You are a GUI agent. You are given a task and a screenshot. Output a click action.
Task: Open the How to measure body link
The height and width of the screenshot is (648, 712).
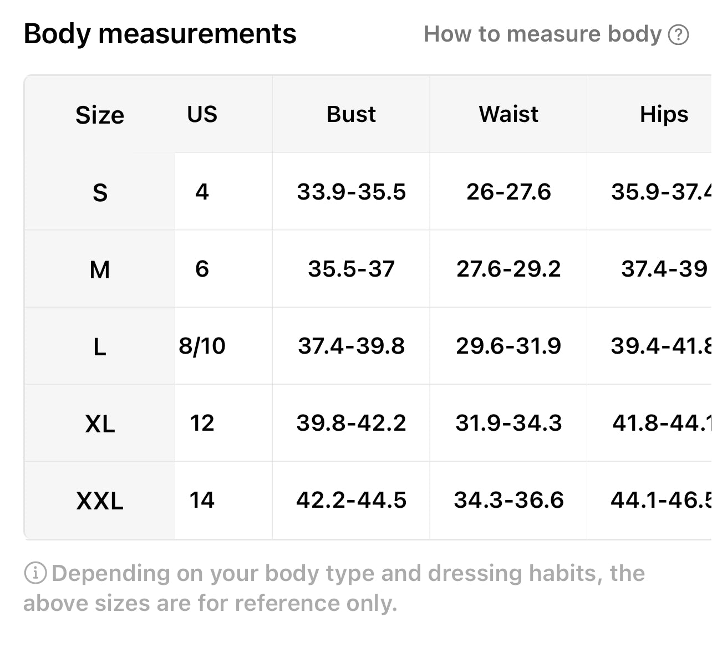coord(542,34)
